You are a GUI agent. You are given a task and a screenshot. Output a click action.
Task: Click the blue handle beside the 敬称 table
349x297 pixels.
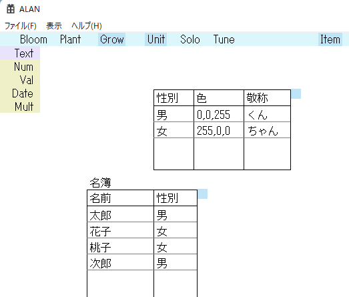tap(296, 93)
